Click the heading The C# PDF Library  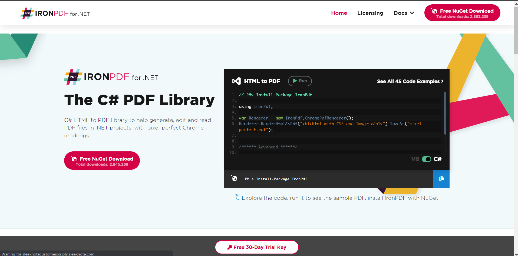(140, 100)
